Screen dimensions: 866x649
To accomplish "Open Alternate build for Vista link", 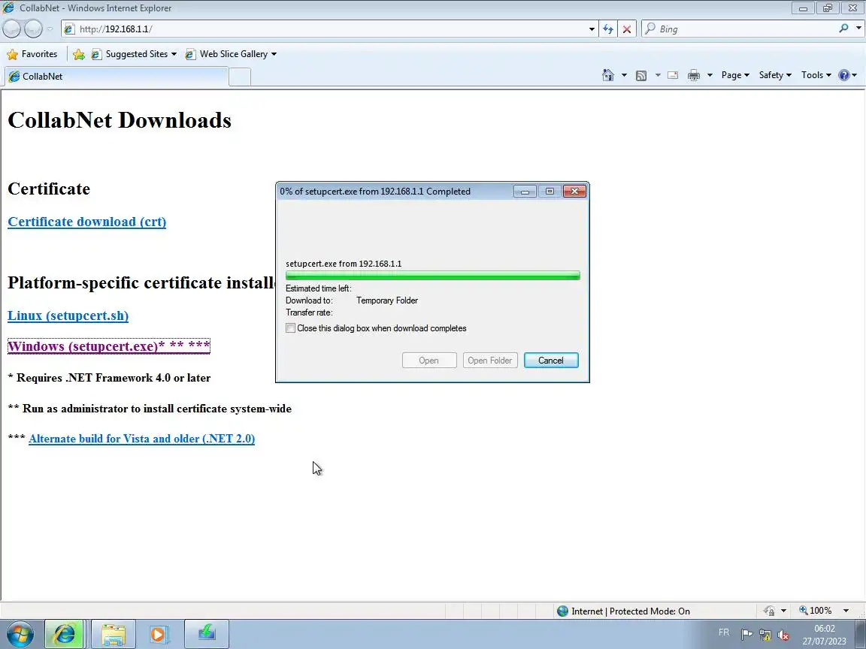I will pos(141,439).
